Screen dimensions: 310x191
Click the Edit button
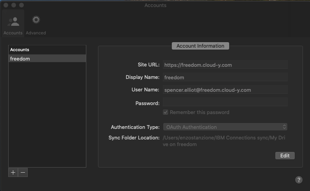coord(285,155)
